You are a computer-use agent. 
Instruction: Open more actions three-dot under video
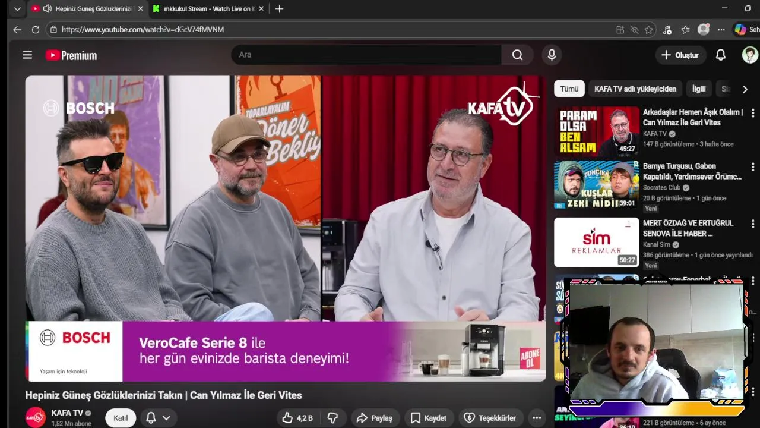pyautogui.click(x=537, y=418)
